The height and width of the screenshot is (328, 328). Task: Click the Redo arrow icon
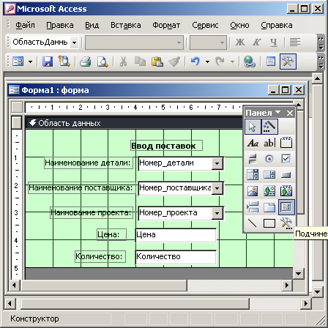(x=220, y=61)
